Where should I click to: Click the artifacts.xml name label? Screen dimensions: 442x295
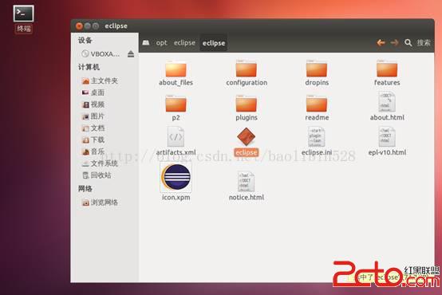(x=176, y=152)
